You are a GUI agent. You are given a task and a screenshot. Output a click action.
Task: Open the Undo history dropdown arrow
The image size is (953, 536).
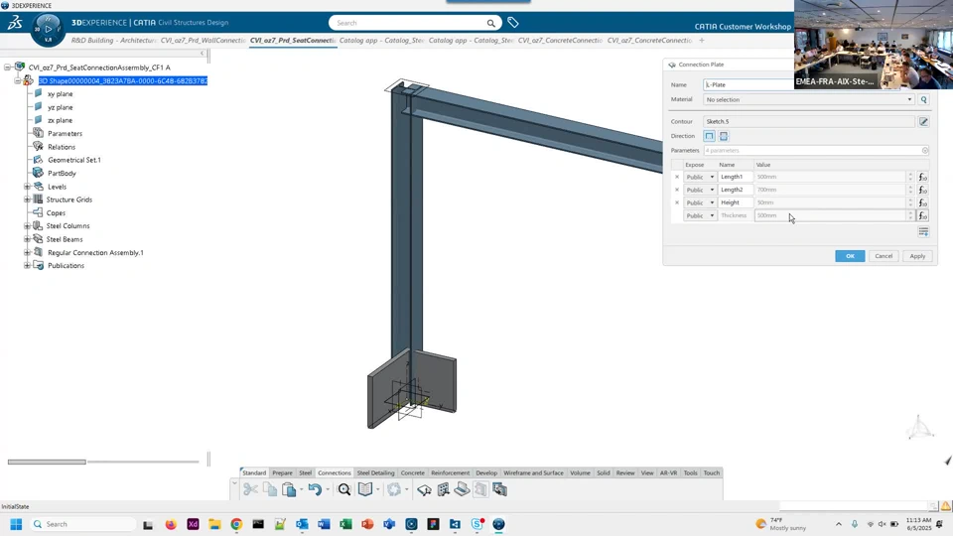click(x=328, y=489)
